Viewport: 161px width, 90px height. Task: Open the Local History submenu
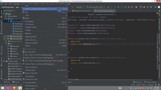click(x=45, y=76)
